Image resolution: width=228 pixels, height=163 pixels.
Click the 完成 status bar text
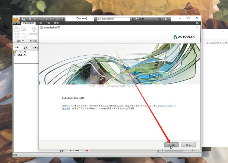(x=15, y=155)
